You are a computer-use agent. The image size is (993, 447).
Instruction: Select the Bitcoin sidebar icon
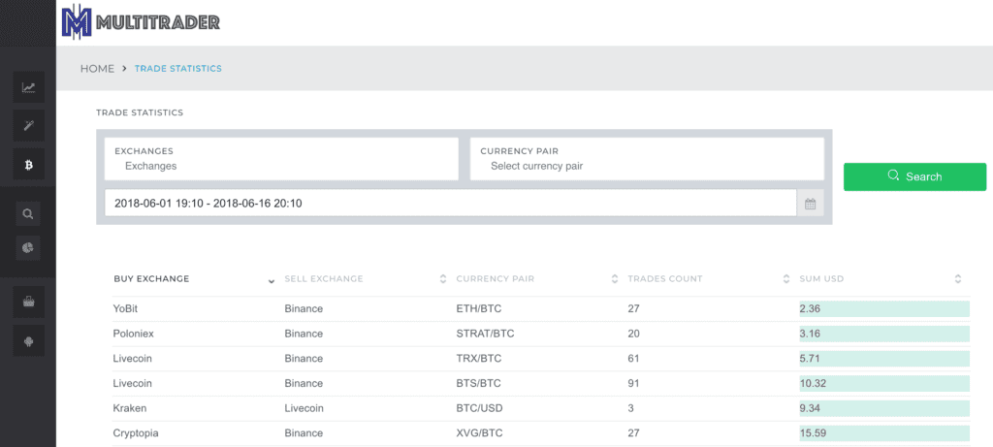click(x=28, y=165)
